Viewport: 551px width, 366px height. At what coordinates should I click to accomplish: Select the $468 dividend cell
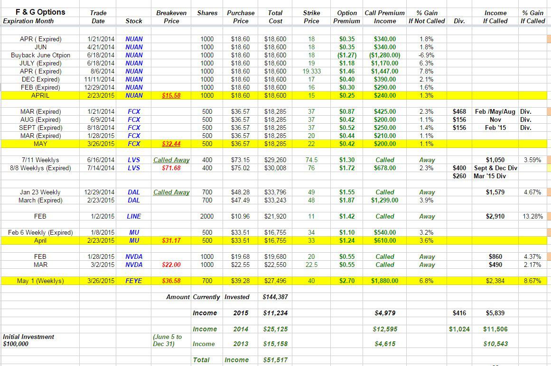tap(459, 111)
